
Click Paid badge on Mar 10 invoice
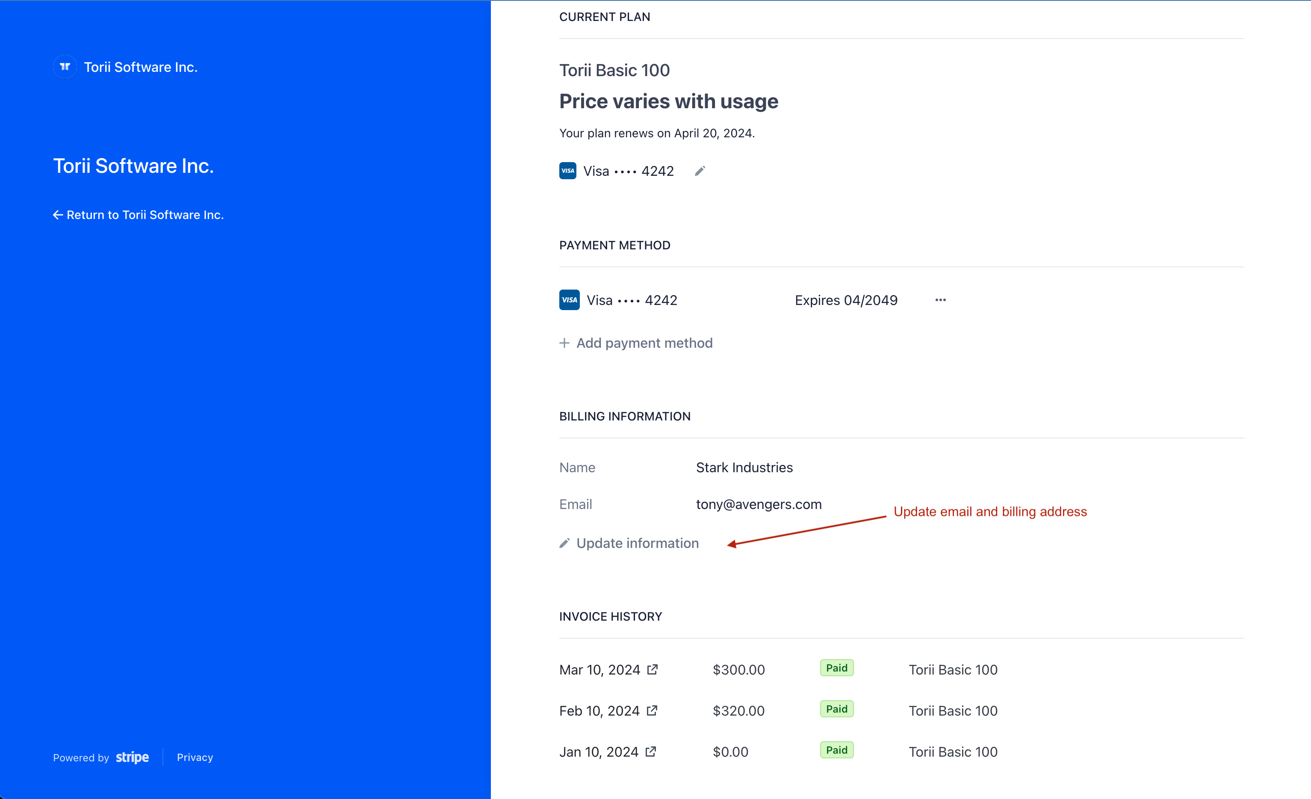(837, 668)
